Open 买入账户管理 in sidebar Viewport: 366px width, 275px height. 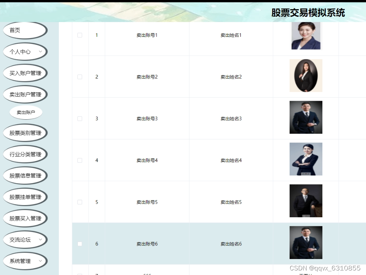coord(25,73)
